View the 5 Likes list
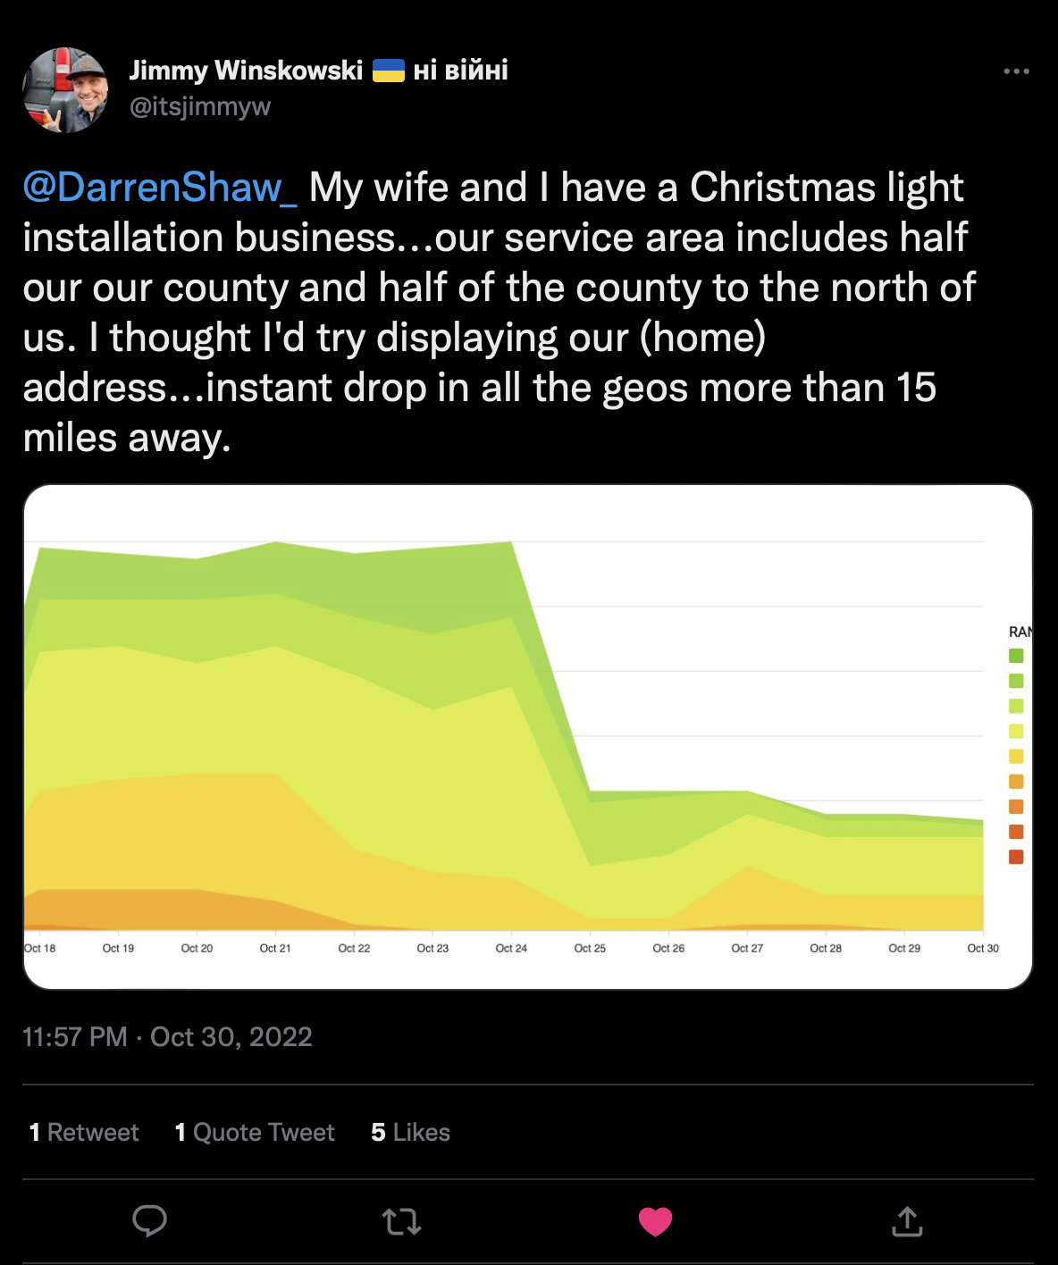The image size is (1058, 1265). 410,1133
